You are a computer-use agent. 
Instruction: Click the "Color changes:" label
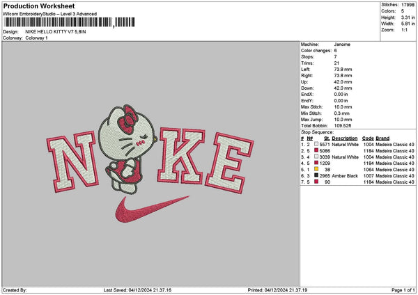[316, 51]
